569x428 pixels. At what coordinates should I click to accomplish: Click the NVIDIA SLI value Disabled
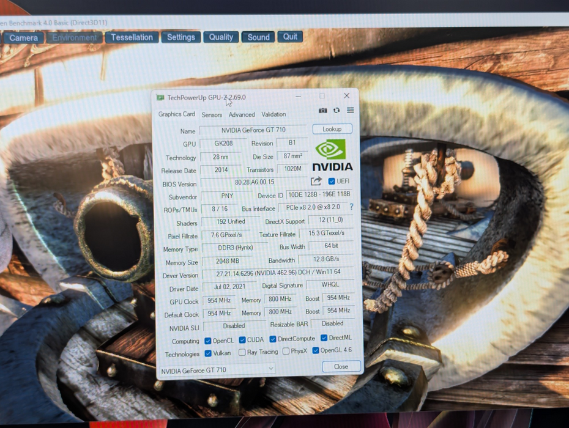coord(234,326)
